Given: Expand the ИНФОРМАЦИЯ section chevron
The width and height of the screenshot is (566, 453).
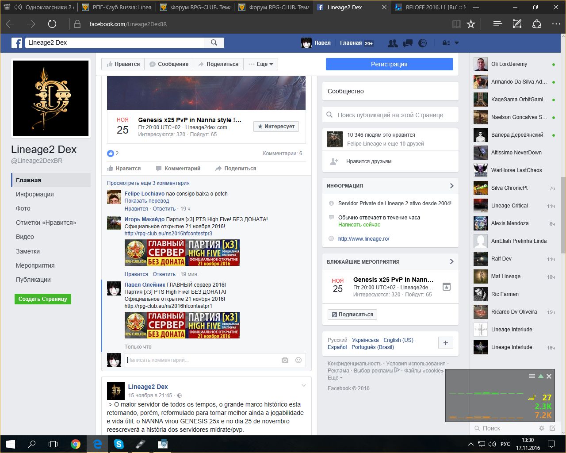Looking at the screenshot, I should tap(451, 186).
